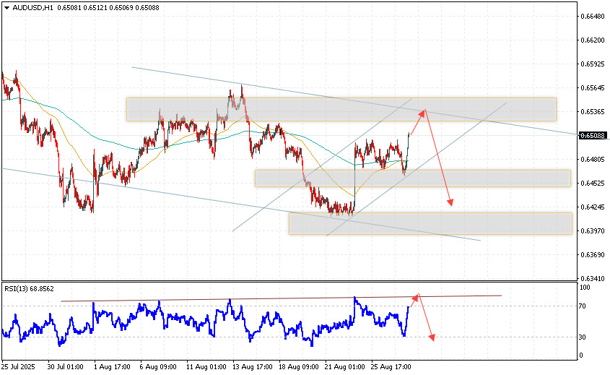
Task: Click the 30 Jul 01:00 time label
Action: (x=66, y=367)
